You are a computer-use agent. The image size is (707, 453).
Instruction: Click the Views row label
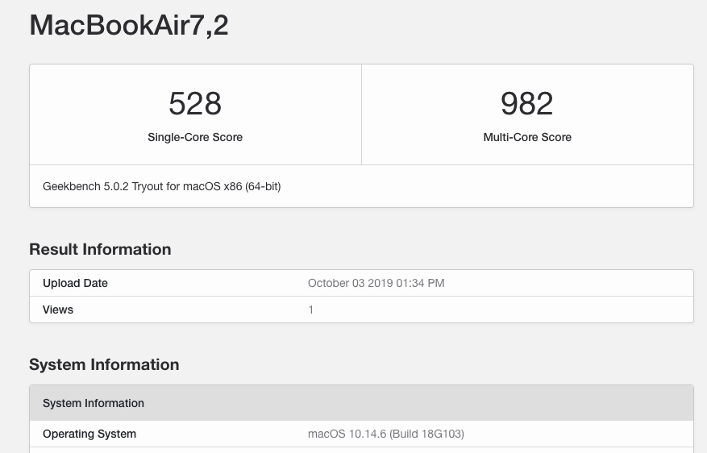[58, 310]
